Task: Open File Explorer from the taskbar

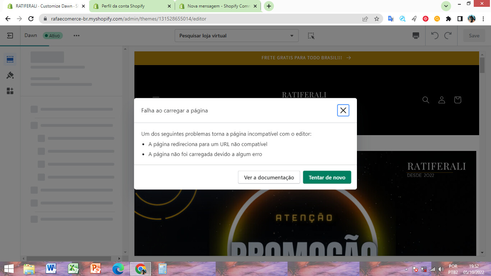Action: point(29,269)
